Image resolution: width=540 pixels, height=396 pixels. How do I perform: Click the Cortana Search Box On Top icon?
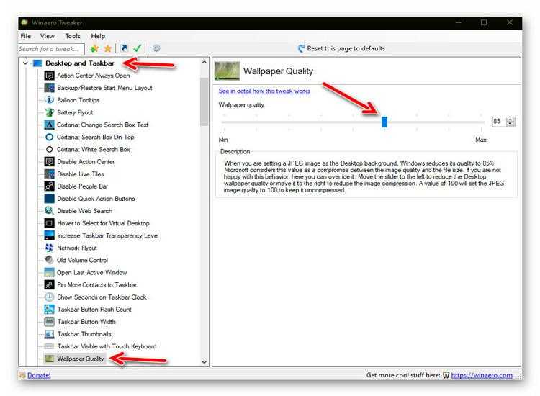coord(49,137)
